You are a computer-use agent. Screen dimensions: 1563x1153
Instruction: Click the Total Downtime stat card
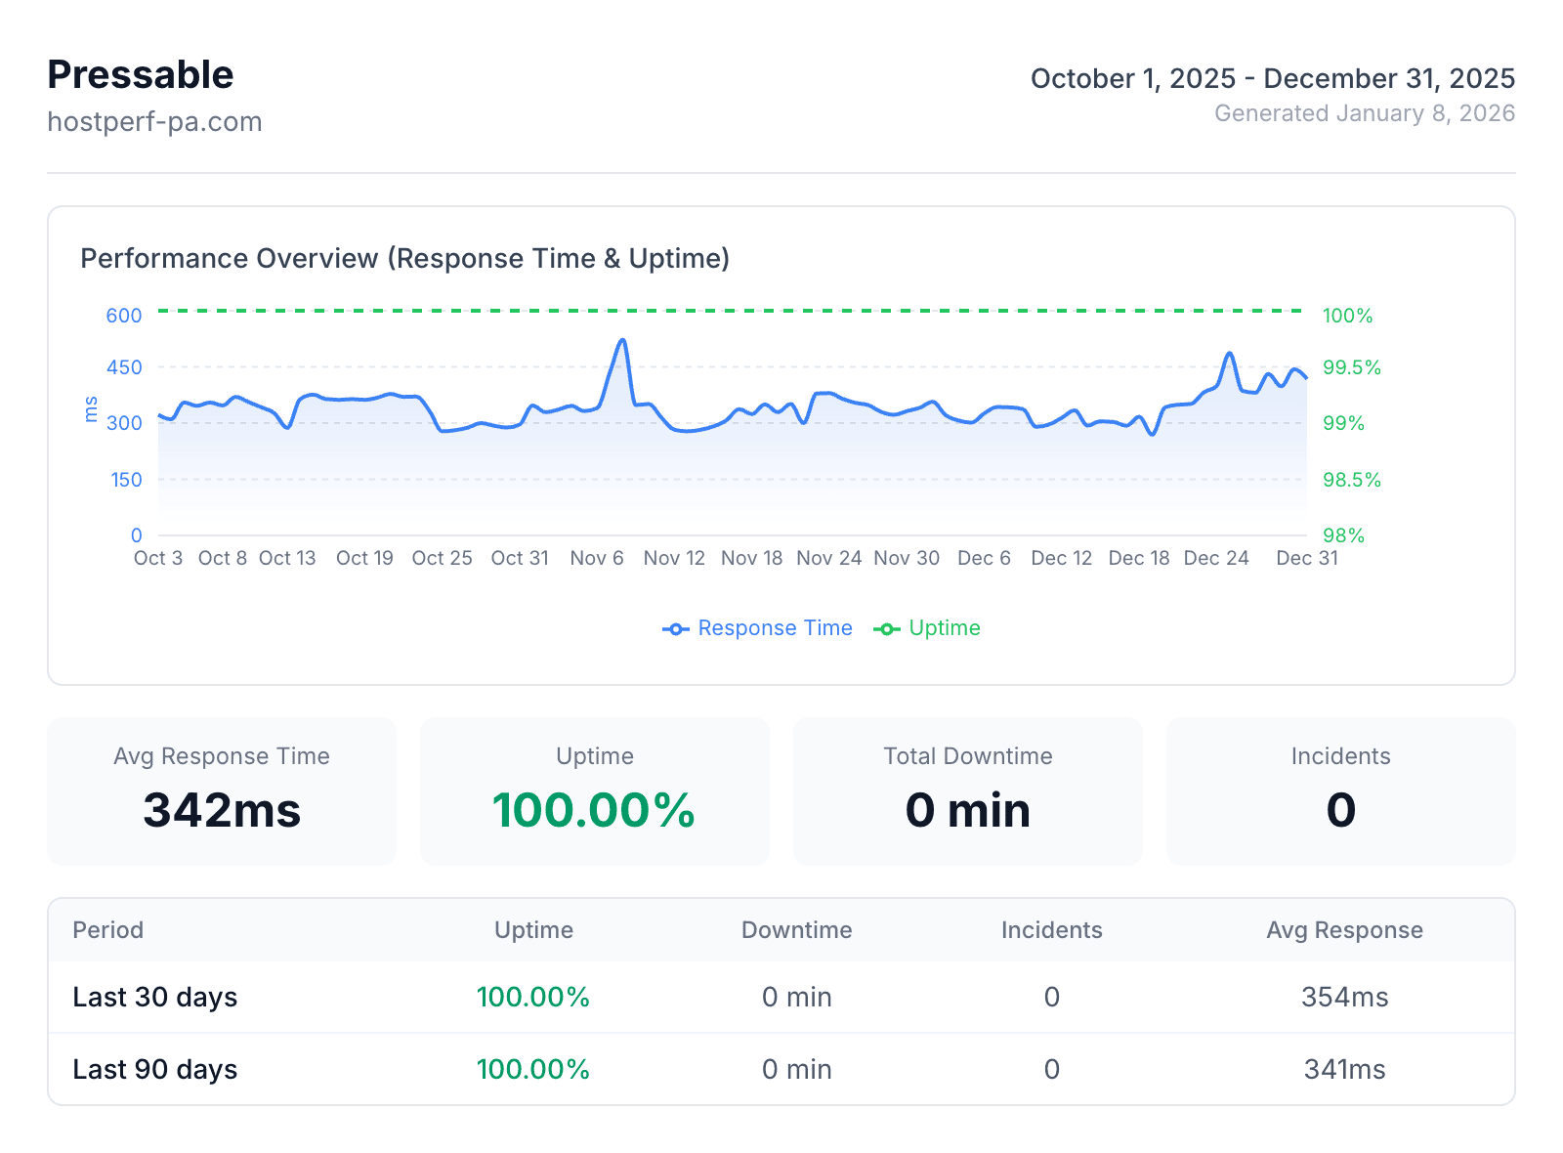(967, 791)
